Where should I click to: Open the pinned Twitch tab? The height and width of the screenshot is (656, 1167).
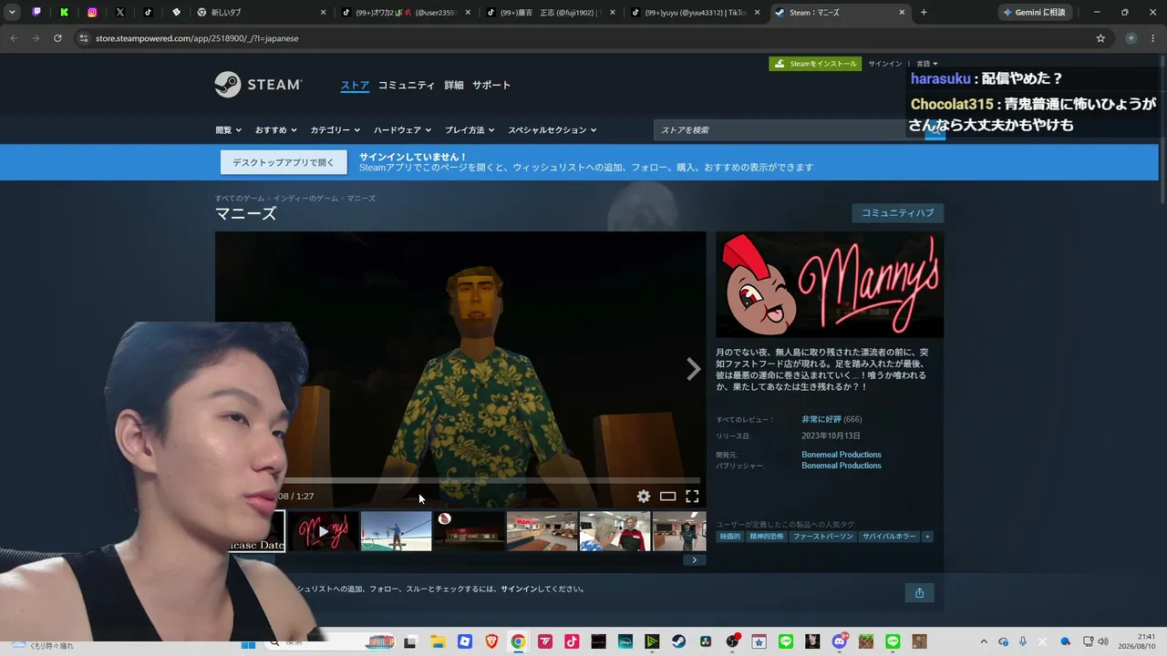pyautogui.click(x=36, y=13)
